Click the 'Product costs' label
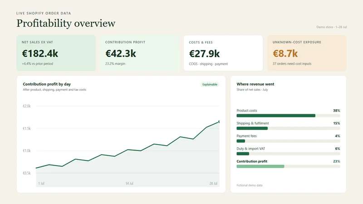 (x=247, y=111)
